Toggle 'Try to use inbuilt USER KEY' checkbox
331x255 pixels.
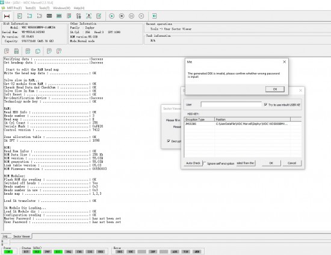(266, 104)
